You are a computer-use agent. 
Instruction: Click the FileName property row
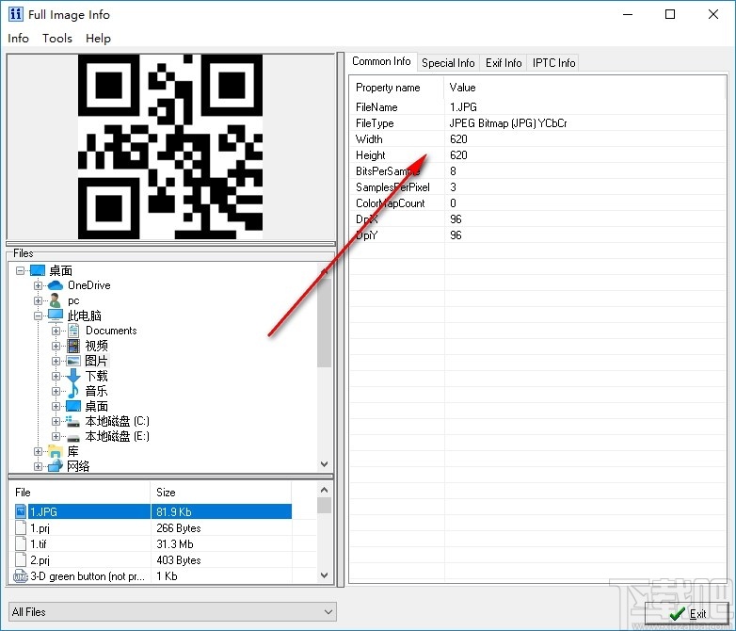click(x=538, y=107)
